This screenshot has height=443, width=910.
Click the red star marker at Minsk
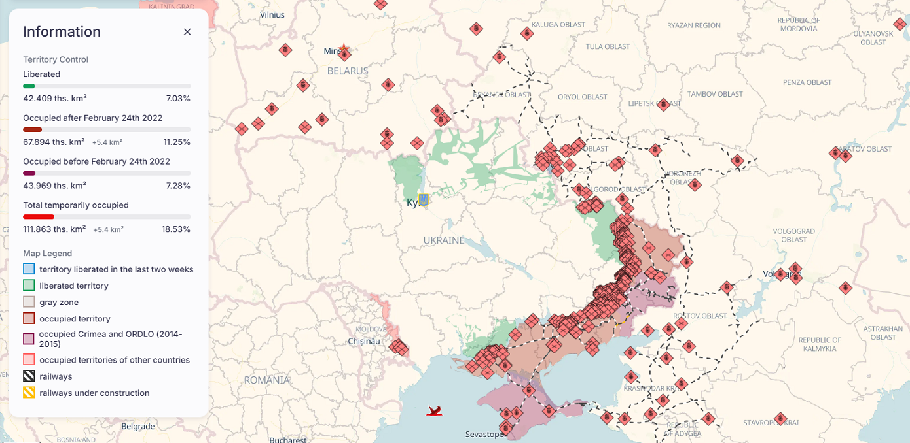click(344, 50)
